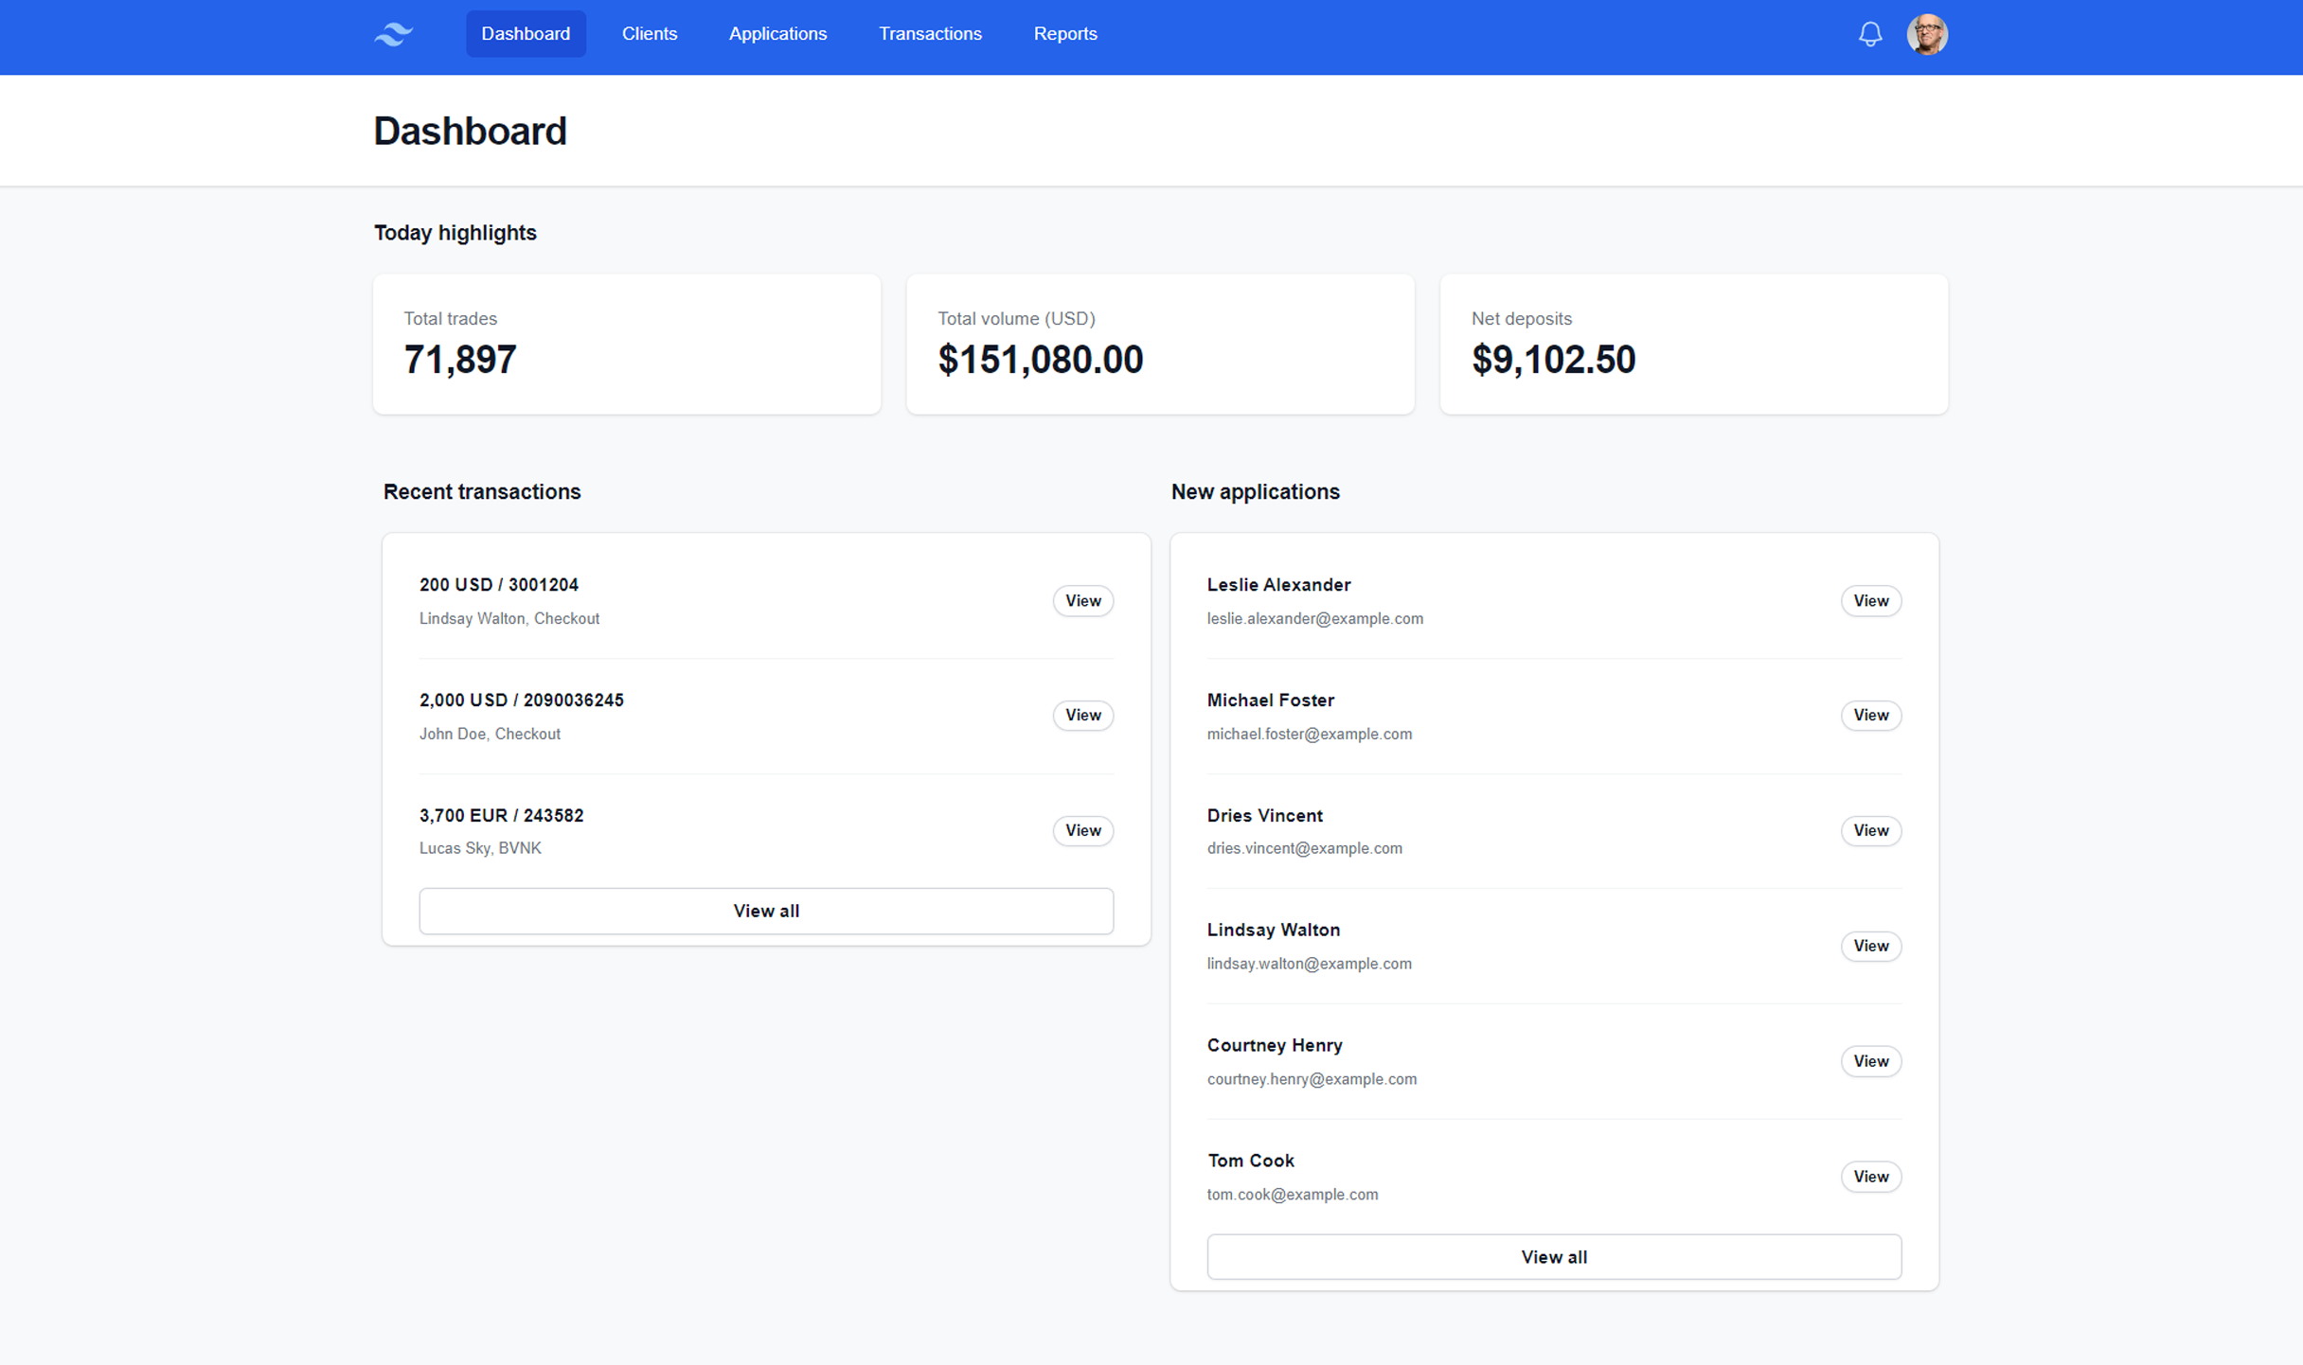View the 2,000 USD John Doe transaction
Image resolution: width=2303 pixels, height=1365 pixels.
point(1082,716)
